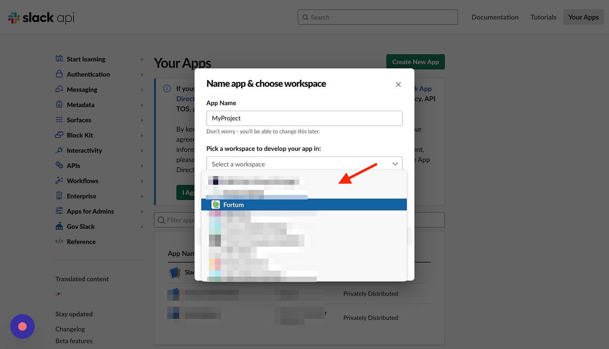The height and width of the screenshot is (349, 609).
Task: Open the APIs sidebar link
Action: point(74,165)
